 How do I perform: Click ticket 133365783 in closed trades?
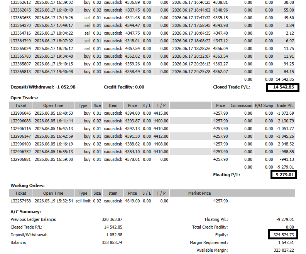[20, 56]
